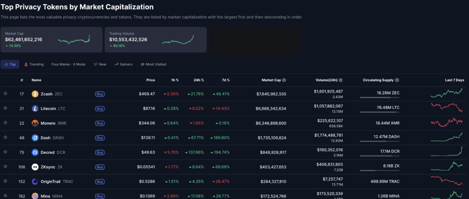Open the Monero 7-day sparkline chart
The height and width of the screenshot is (199, 469).
(447, 122)
